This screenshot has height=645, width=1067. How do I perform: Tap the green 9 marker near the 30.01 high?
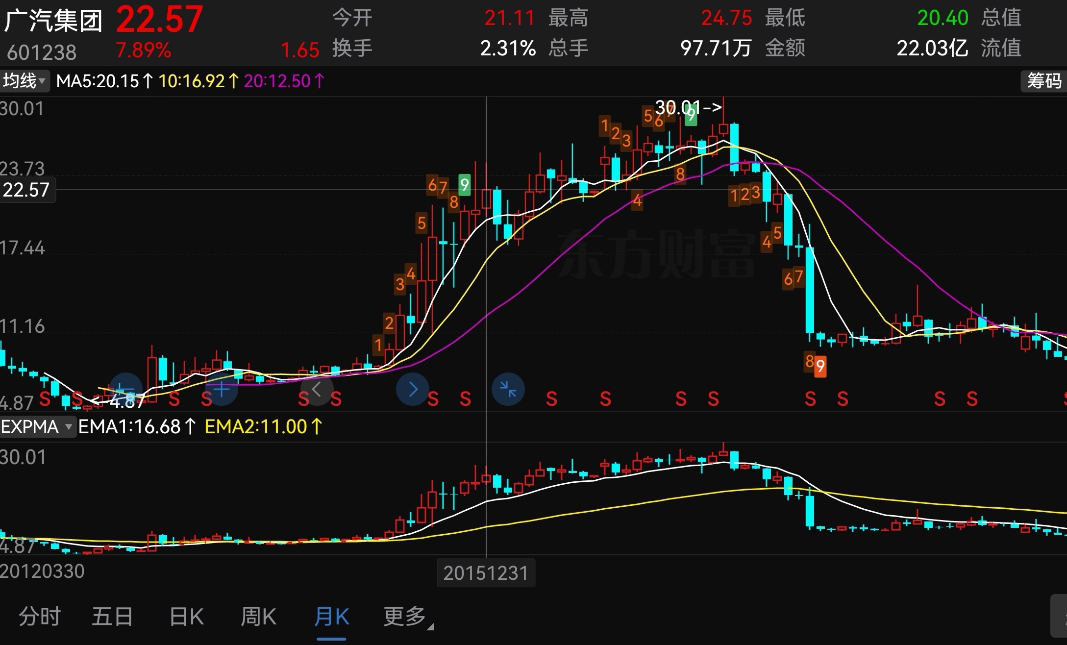pyautogui.click(x=691, y=116)
